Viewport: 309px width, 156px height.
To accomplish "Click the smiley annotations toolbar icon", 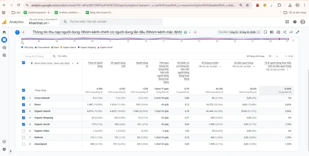I will coord(278,32).
